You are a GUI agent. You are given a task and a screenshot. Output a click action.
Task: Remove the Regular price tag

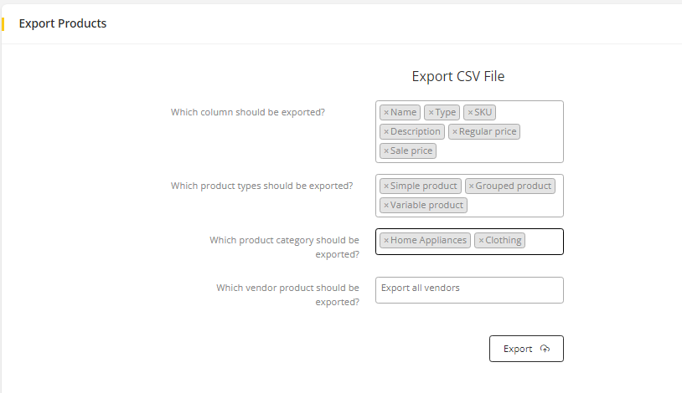point(455,132)
